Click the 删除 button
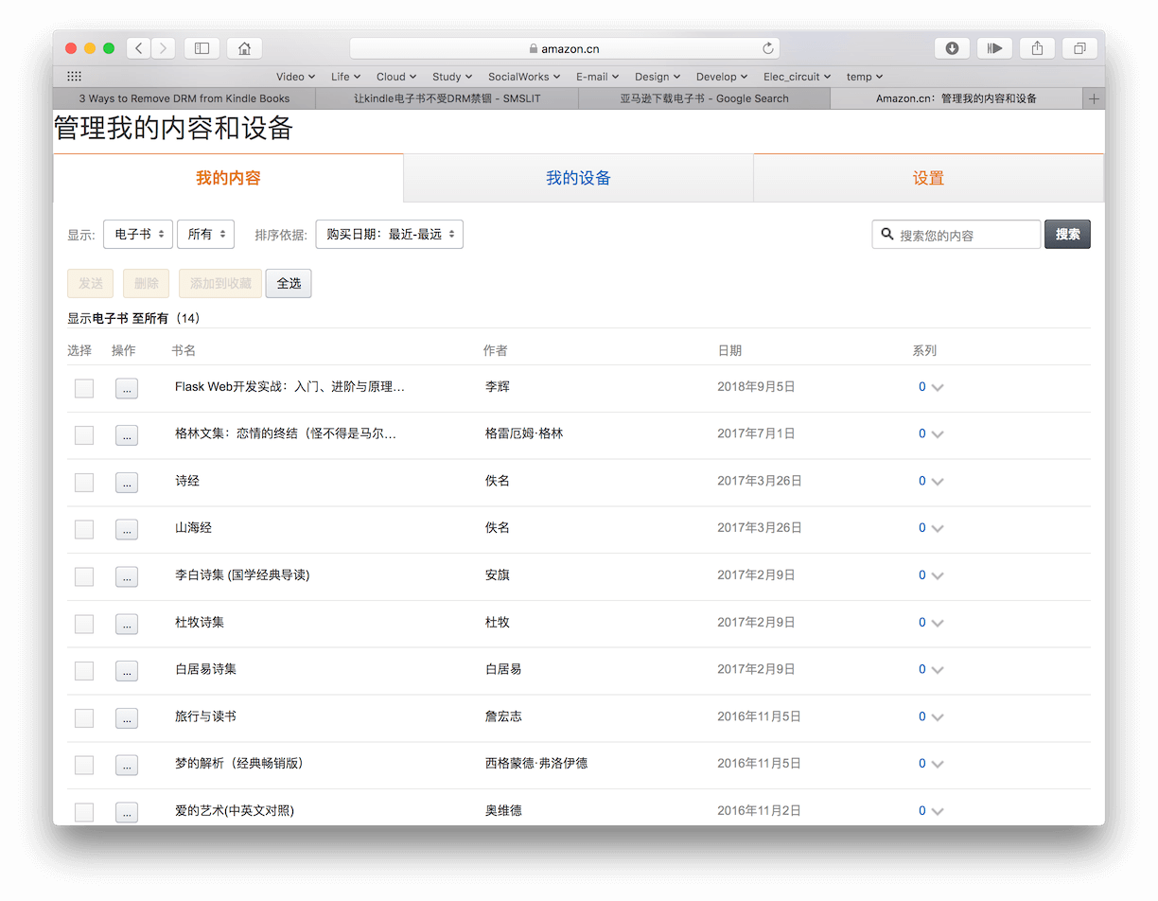The width and height of the screenshot is (1158, 901). point(147,283)
